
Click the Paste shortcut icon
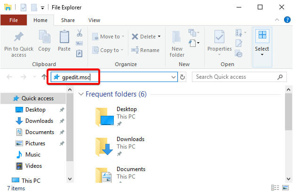coord(79,53)
